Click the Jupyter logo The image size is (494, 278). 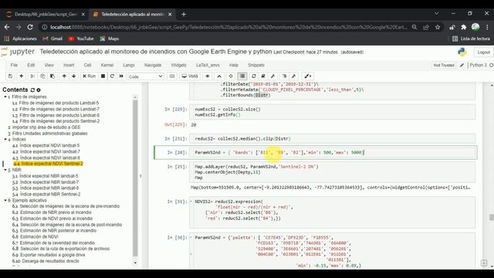coord(18,52)
